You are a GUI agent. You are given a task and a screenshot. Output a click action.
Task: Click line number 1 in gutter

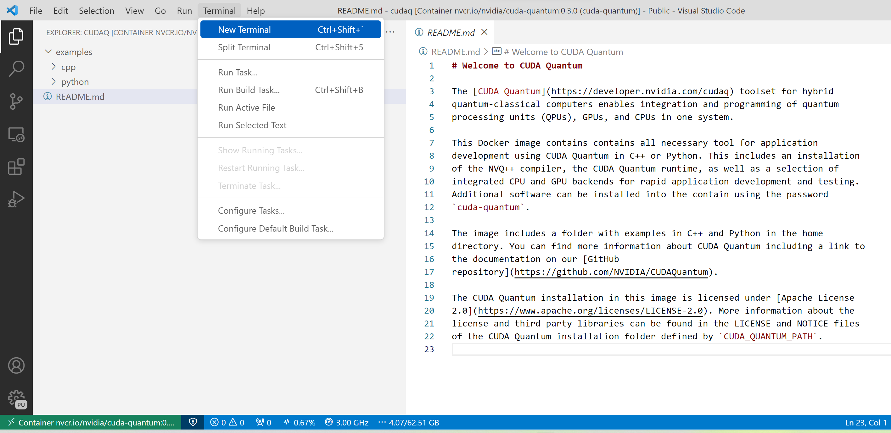(431, 65)
